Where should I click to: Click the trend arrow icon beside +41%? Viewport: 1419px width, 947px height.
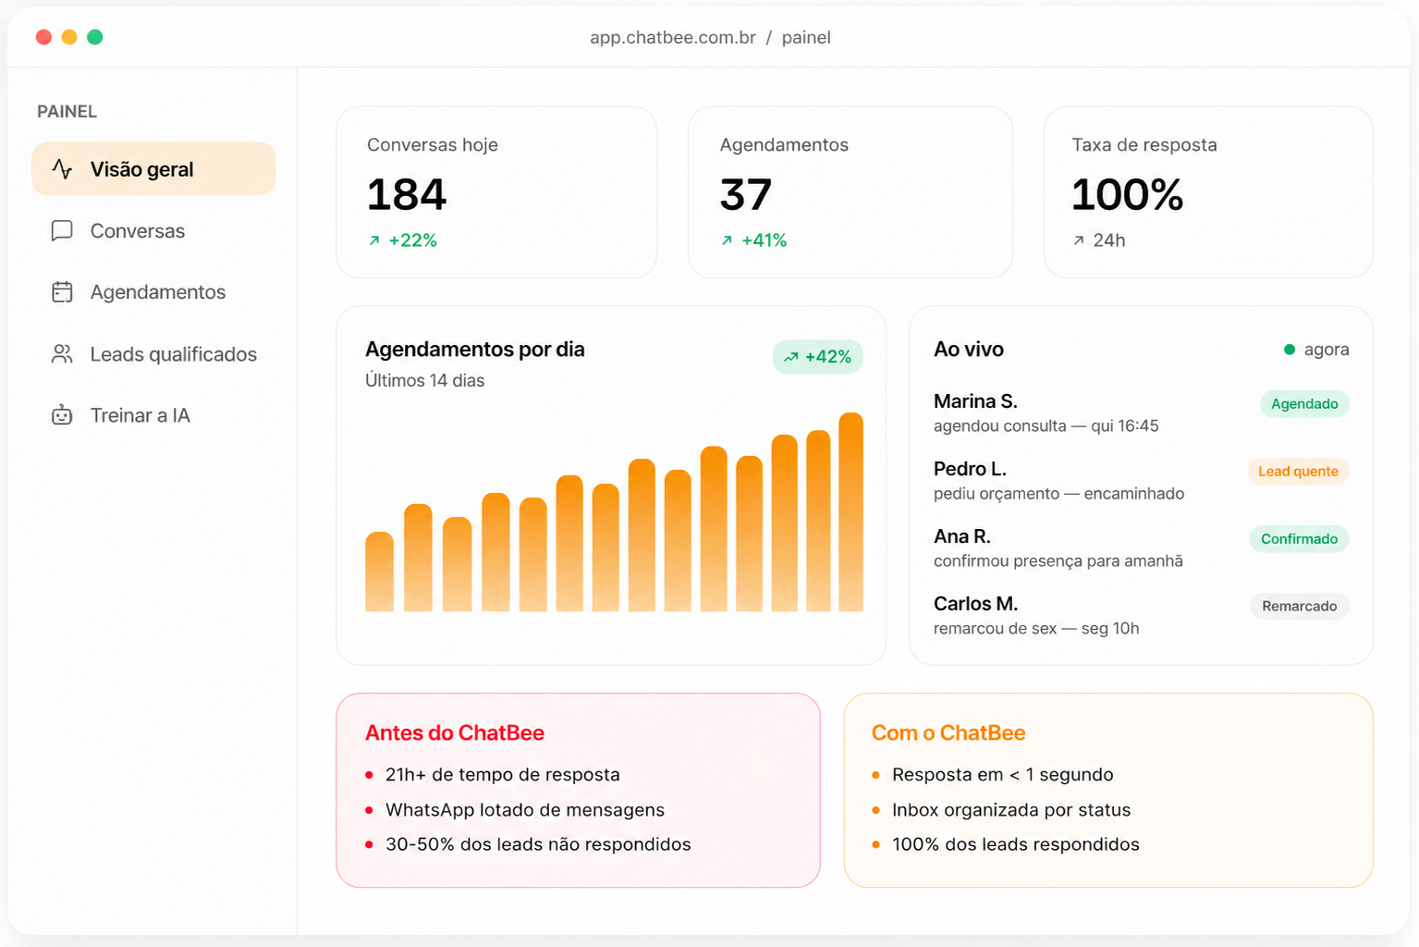click(727, 240)
